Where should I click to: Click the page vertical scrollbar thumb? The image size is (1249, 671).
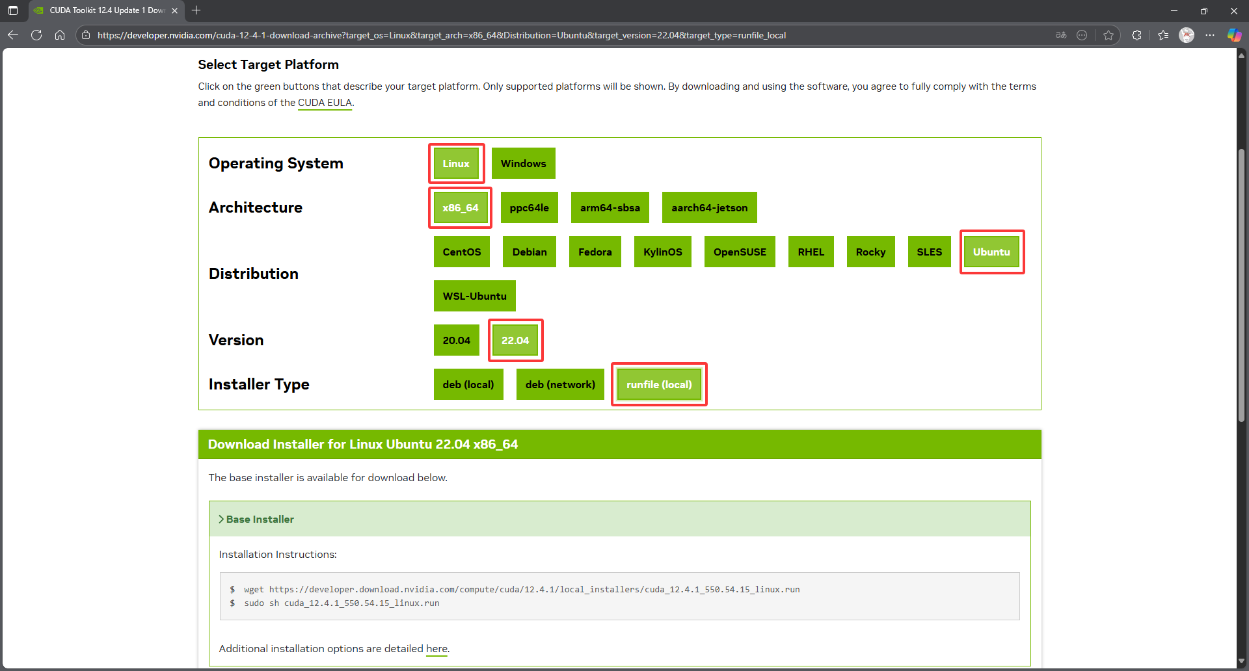coord(1241,286)
